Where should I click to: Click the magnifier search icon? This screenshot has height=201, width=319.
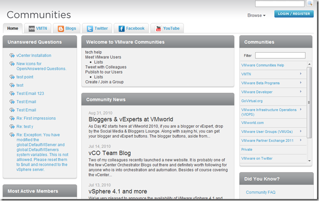[x=310, y=3]
